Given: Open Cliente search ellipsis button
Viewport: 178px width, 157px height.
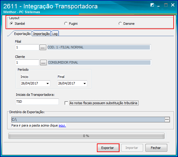Looking at the screenshot, I should pos(43,62).
